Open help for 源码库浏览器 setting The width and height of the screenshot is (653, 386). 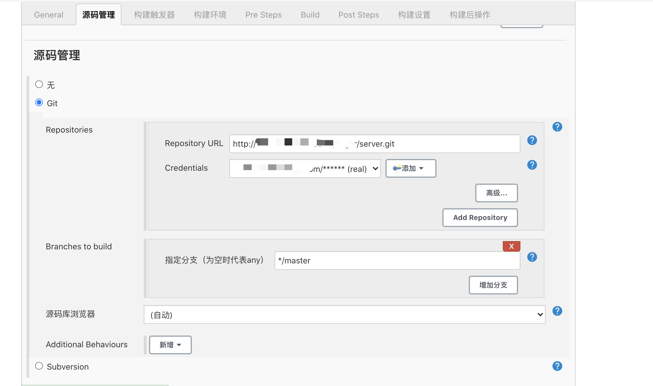557,311
